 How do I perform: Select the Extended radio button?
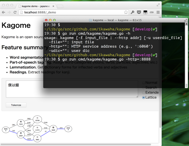coord(144,92)
